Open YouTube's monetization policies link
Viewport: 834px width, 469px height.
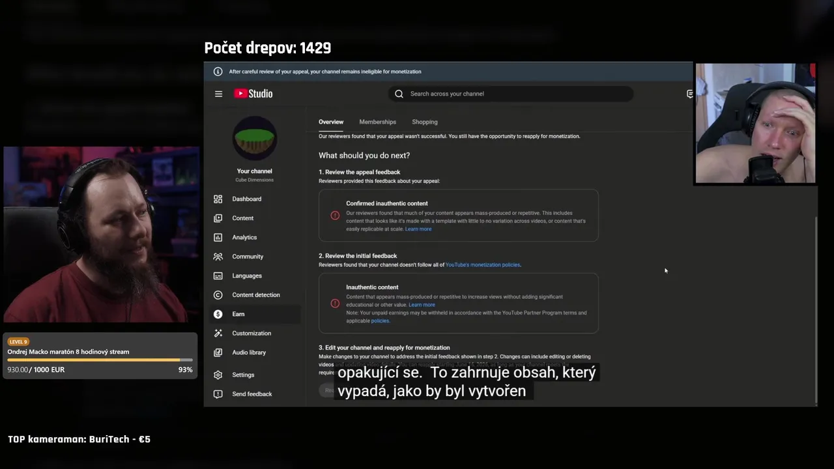pyautogui.click(x=483, y=265)
